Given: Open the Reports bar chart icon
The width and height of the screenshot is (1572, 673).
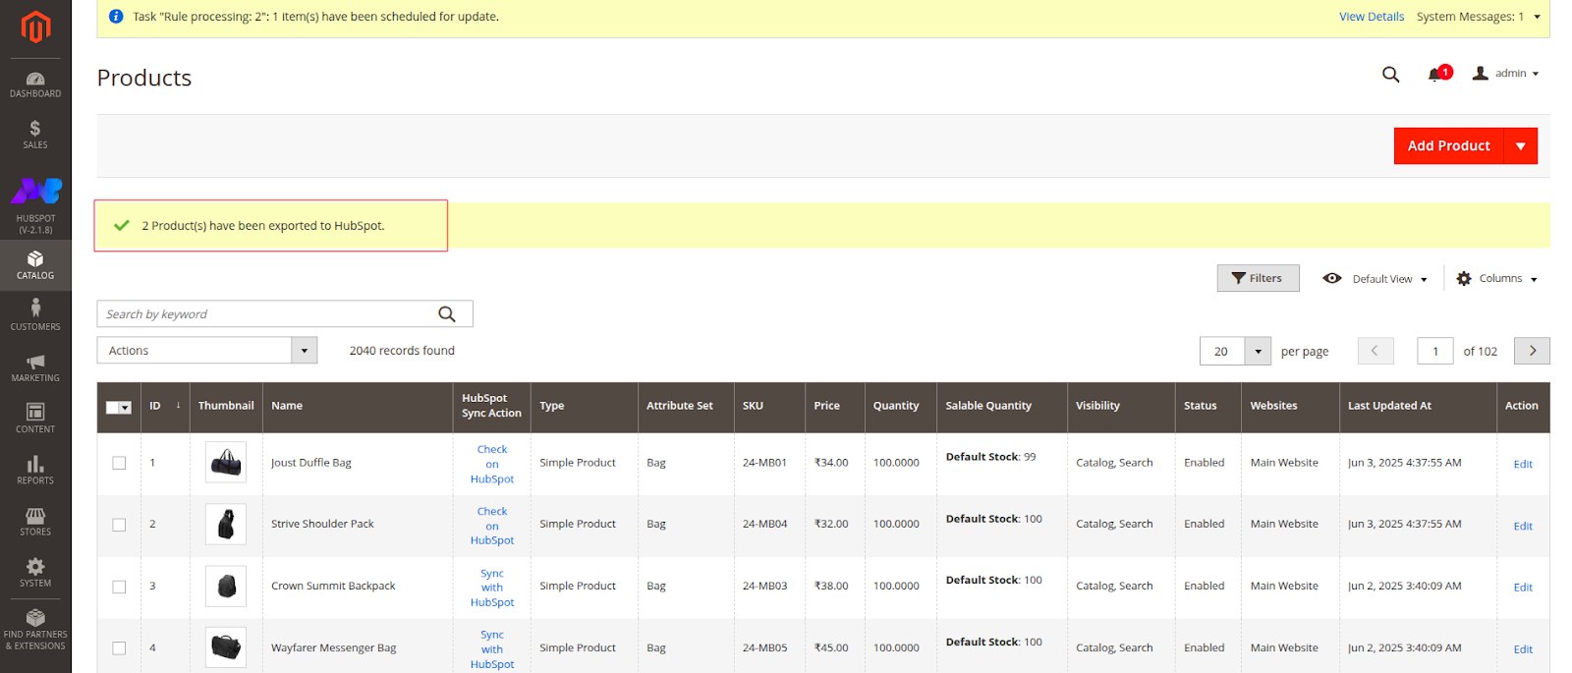Looking at the screenshot, I should pos(35,469).
